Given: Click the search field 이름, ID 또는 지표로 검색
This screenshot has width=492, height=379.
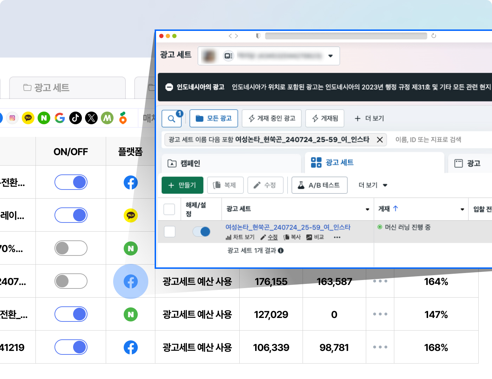Looking at the screenshot, I should pos(428,140).
